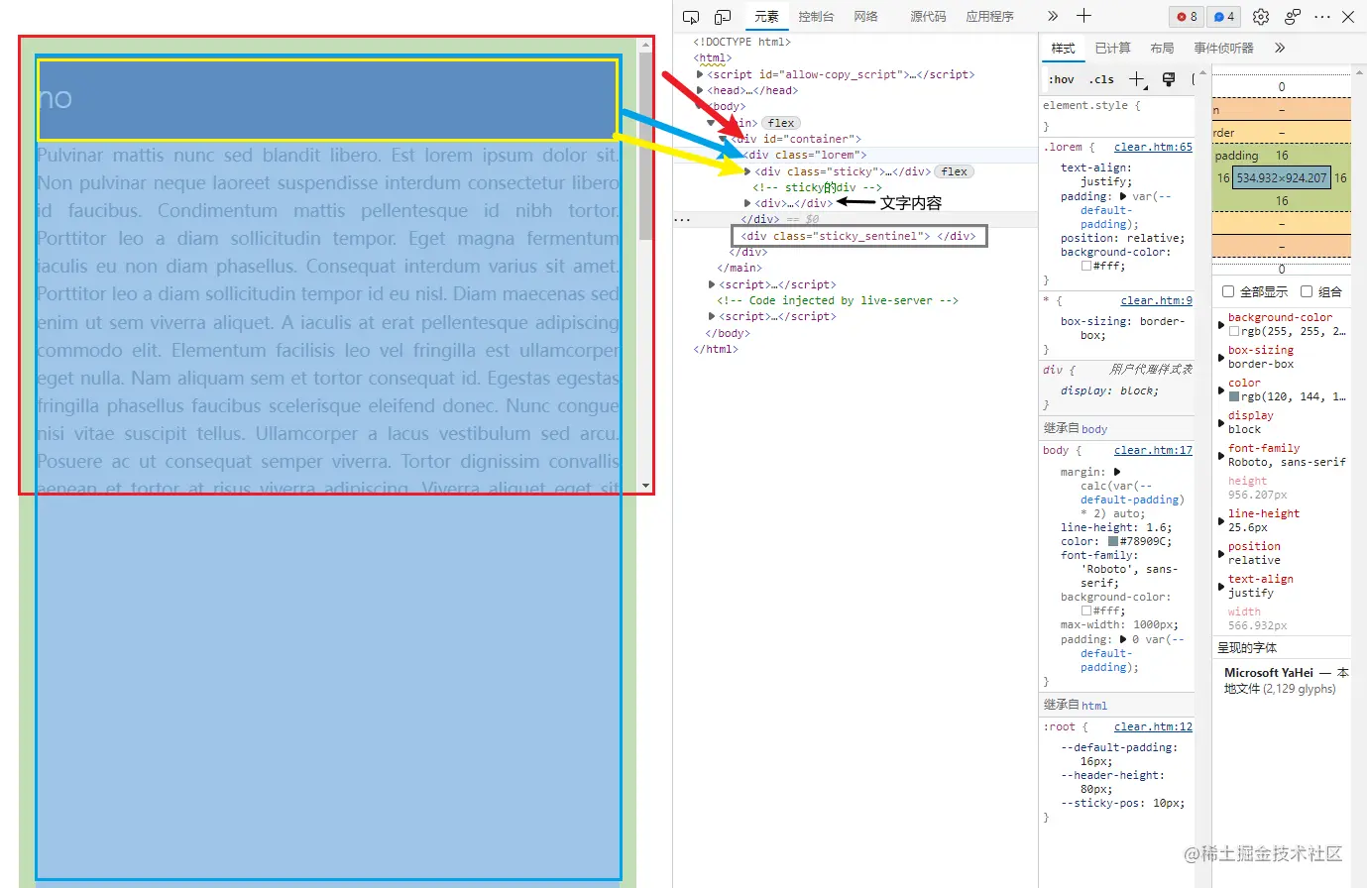This screenshot has height=888, width=1367.
Task: Switch to the 控制台 tab
Action: (816, 17)
